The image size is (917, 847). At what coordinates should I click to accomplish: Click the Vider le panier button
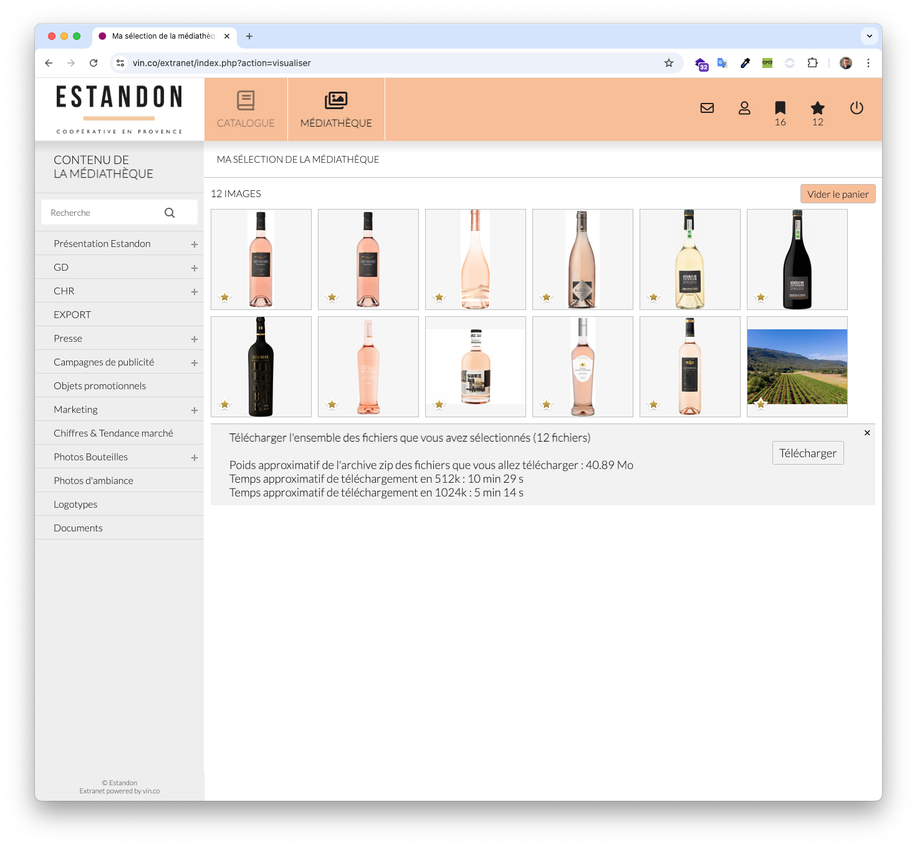click(838, 194)
